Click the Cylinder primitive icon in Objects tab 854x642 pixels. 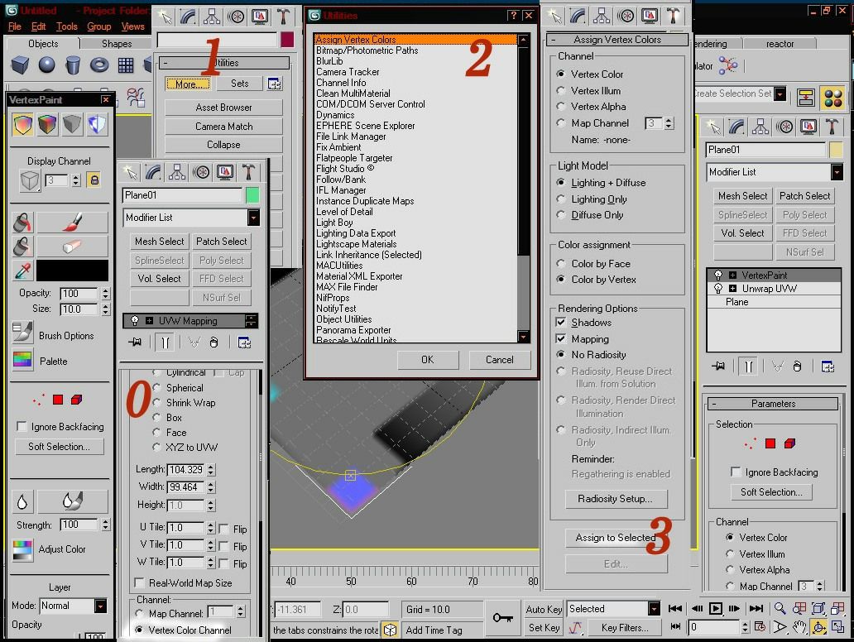pyautogui.click(x=73, y=65)
